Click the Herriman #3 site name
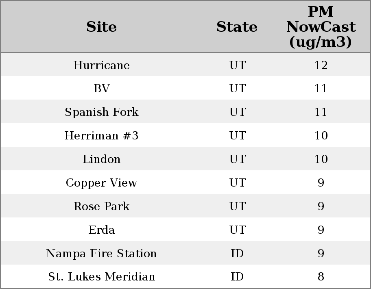 coord(101,136)
